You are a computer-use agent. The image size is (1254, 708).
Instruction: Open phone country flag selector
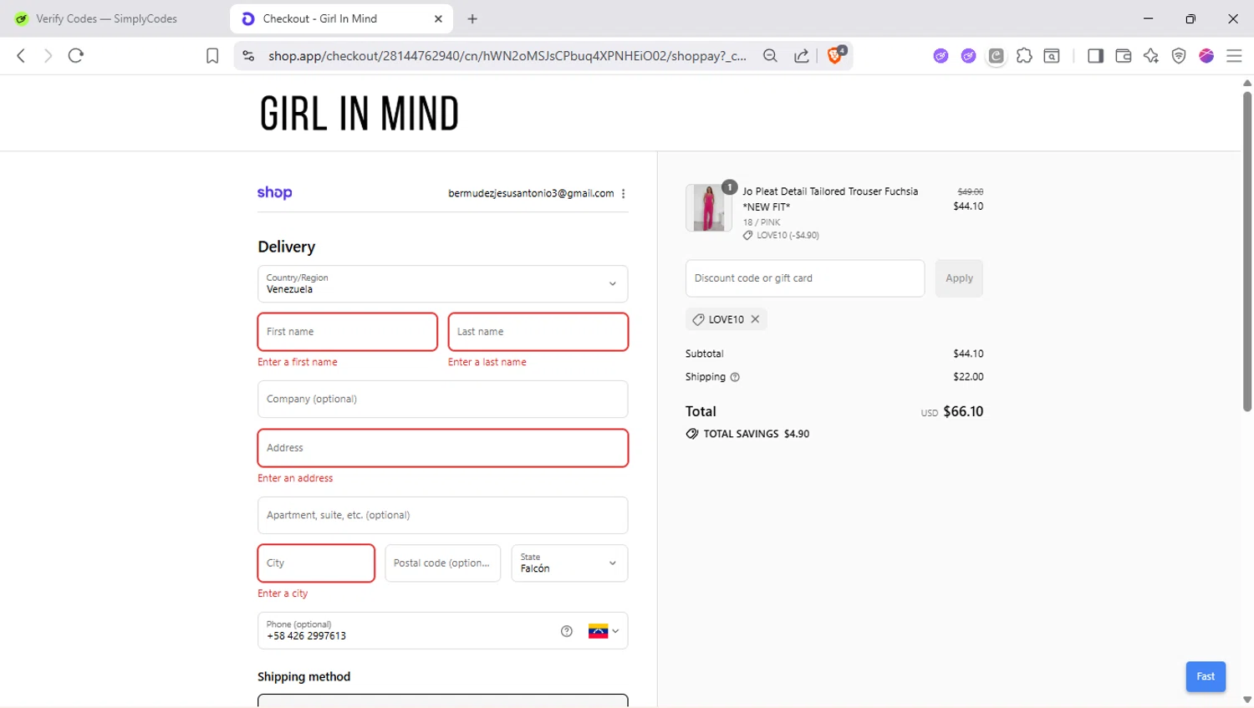pos(604,631)
